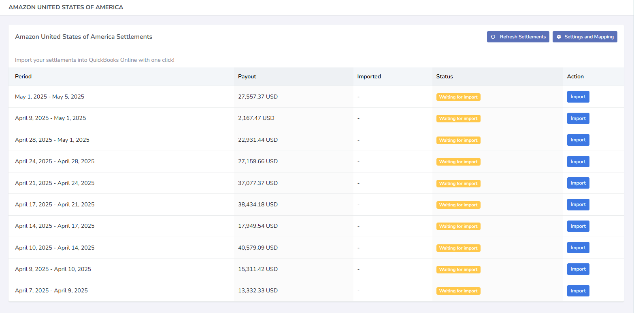Click the refresh icon in Refresh Settlements
Screen dimensions: 634x313
(x=493, y=37)
